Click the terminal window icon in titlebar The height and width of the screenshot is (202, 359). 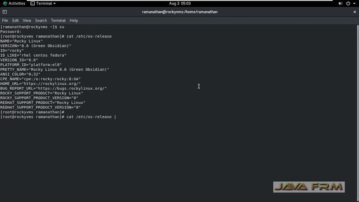(x=4, y=12)
